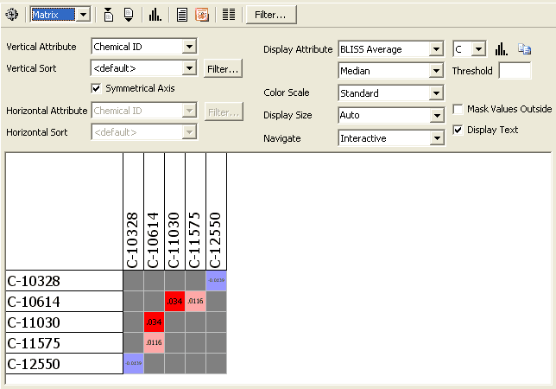556x389 pixels.
Task: Select row header C-11575
Action: 64,343
